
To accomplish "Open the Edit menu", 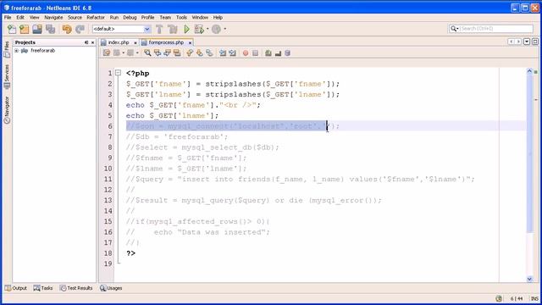I will (x=20, y=17).
